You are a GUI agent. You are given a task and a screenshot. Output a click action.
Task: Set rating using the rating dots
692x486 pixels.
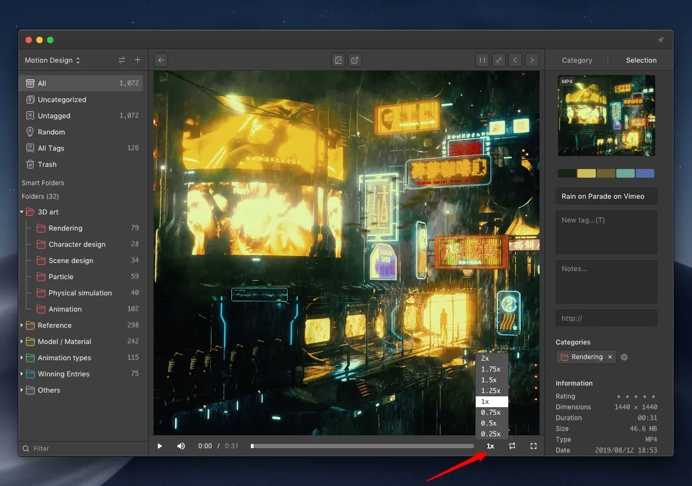point(637,396)
